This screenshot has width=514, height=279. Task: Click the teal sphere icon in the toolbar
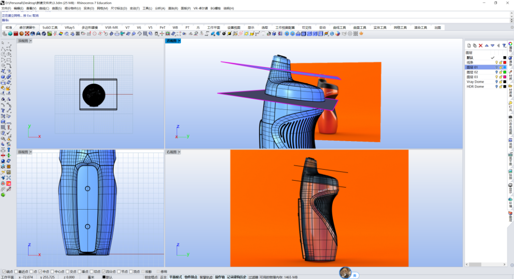10,33
